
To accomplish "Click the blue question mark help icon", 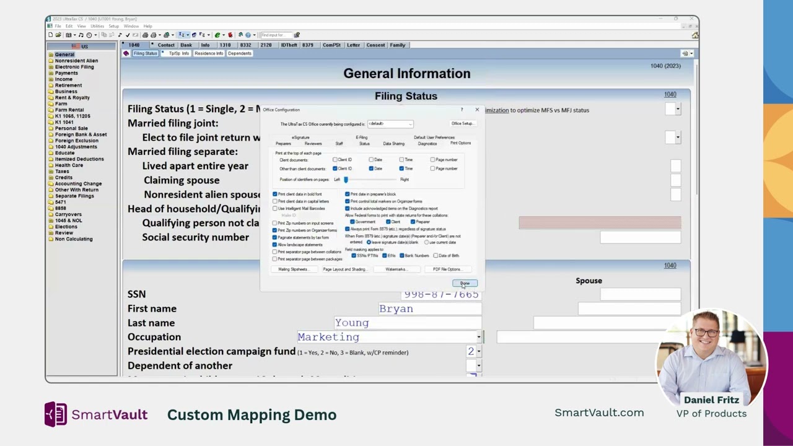I will point(248,35).
